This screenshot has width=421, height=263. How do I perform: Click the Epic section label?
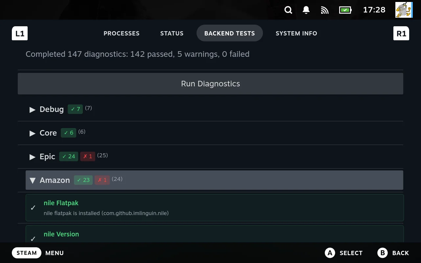click(47, 157)
